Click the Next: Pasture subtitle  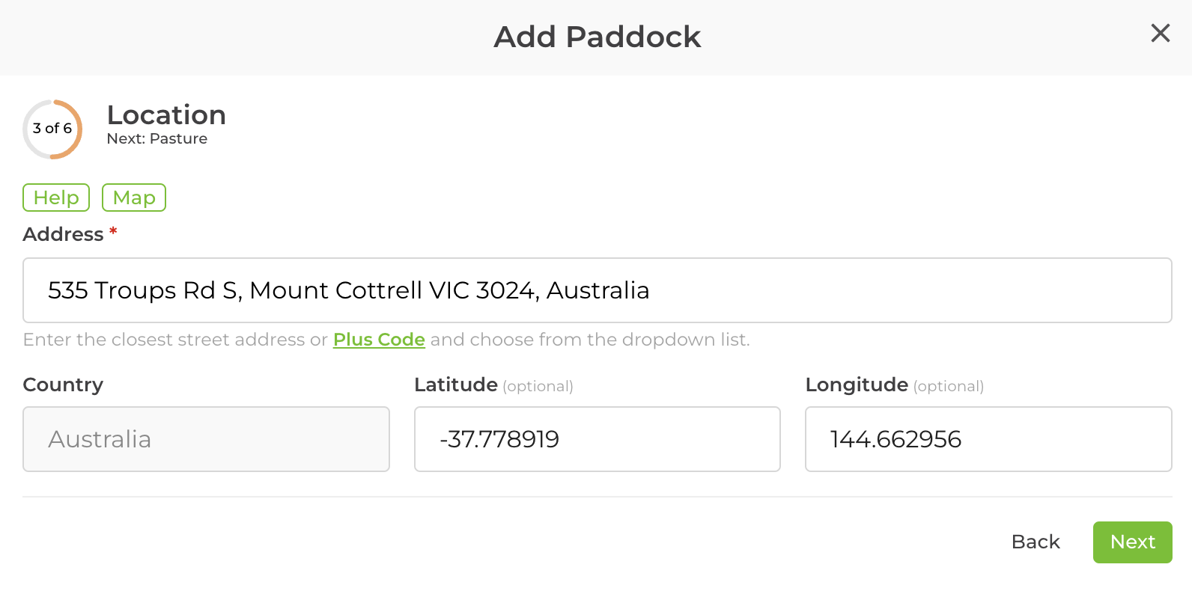click(x=157, y=138)
